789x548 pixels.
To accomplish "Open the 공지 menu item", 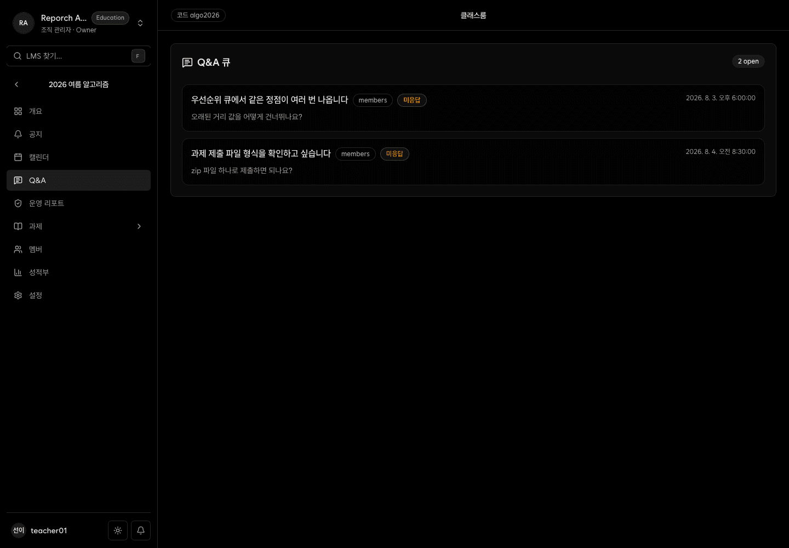I will tap(78, 134).
